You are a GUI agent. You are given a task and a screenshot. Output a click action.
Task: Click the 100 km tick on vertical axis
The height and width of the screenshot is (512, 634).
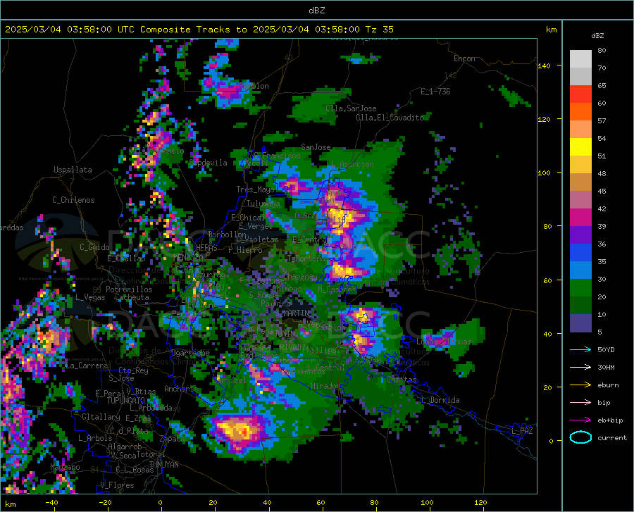click(544, 173)
